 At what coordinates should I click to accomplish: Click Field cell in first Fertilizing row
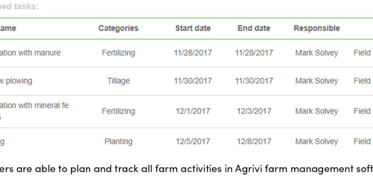click(362, 53)
